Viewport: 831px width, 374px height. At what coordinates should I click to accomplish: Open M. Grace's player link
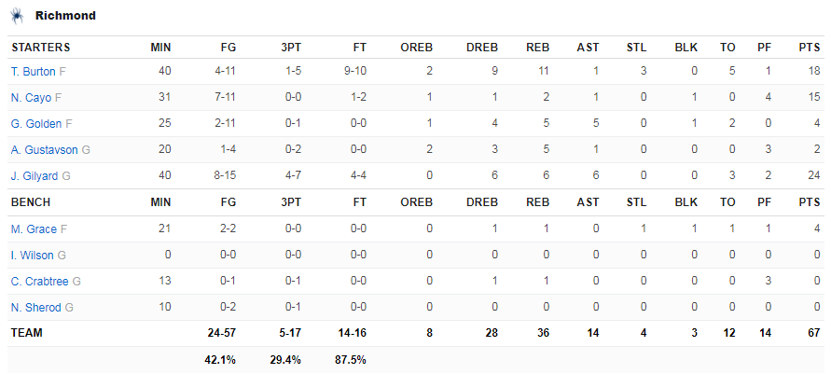(x=34, y=229)
